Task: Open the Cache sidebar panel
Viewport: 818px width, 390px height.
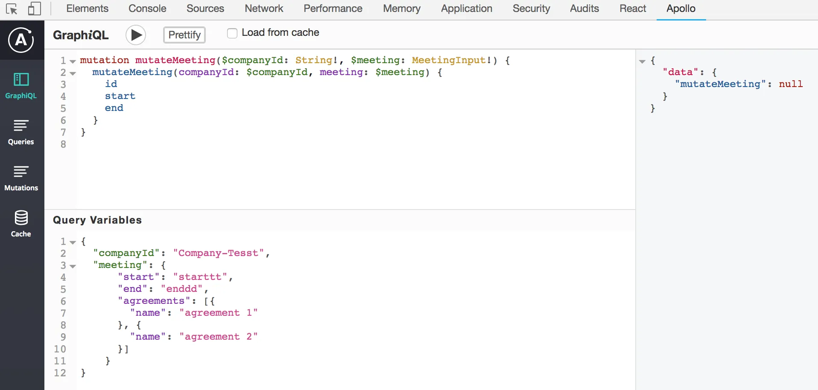Action: click(x=21, y=224)
